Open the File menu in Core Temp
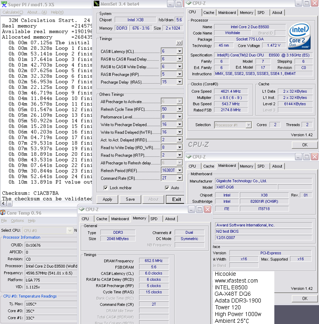This screenshot has width=319, height=324. pos(4,220)
